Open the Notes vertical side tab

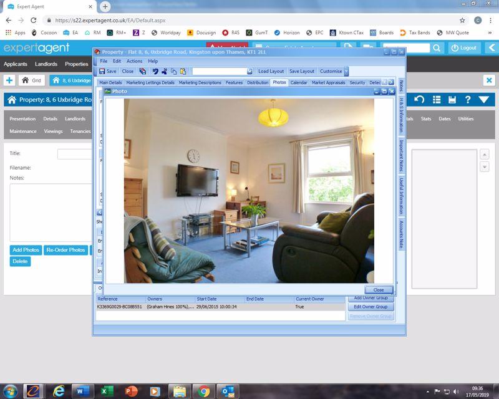click(x=401, y=85)
